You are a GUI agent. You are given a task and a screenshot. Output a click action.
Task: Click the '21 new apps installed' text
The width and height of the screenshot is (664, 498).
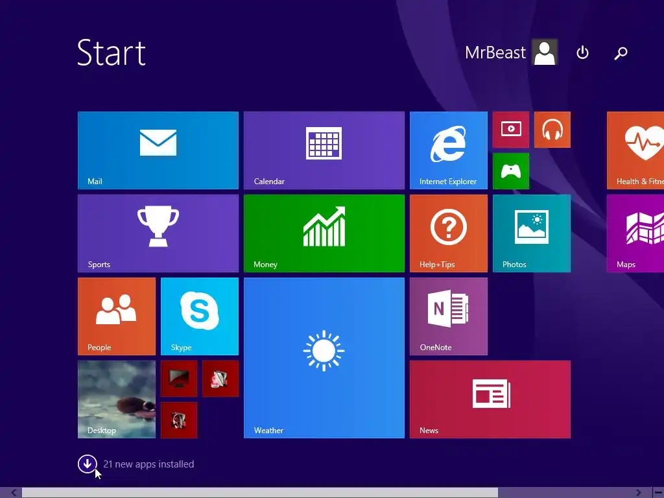pyautogui.click(x=148, y=464)
